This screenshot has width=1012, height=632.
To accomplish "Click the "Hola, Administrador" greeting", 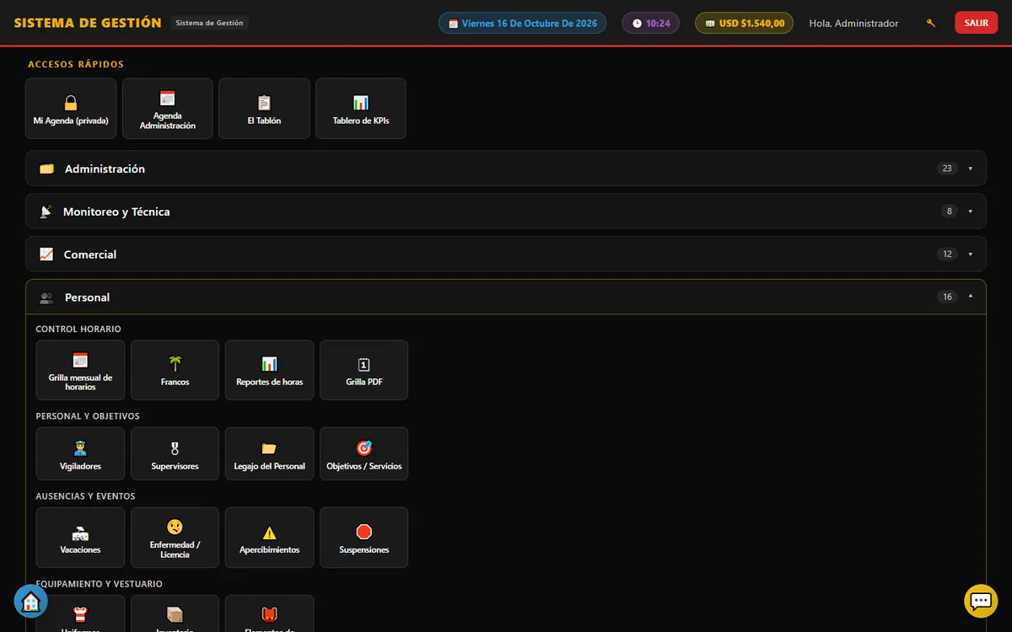I will pyautogui.click(x=853, y=24).
